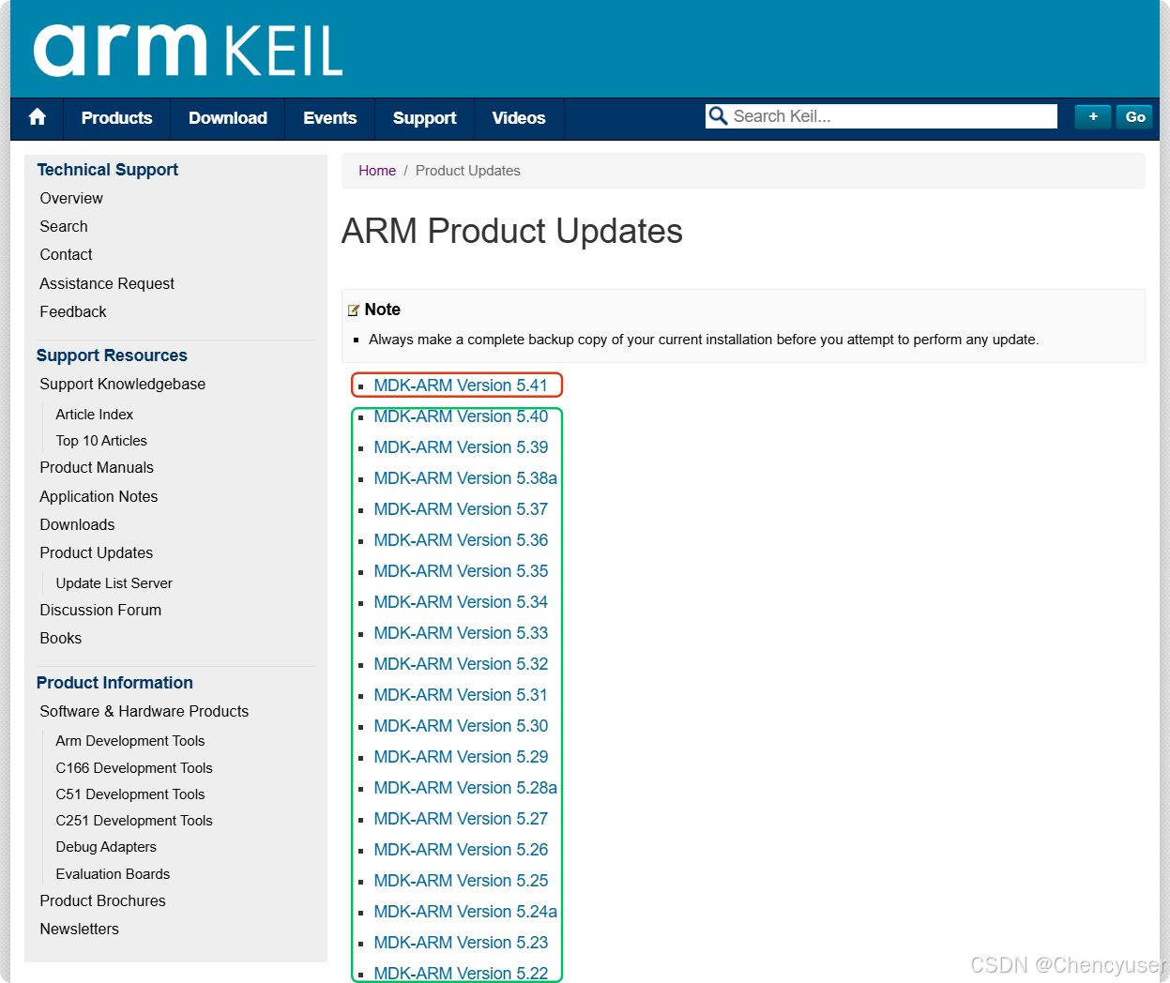Open Support Knowledgebase link
Viewport: 1170px width, 983px height.
coord(123,385)
